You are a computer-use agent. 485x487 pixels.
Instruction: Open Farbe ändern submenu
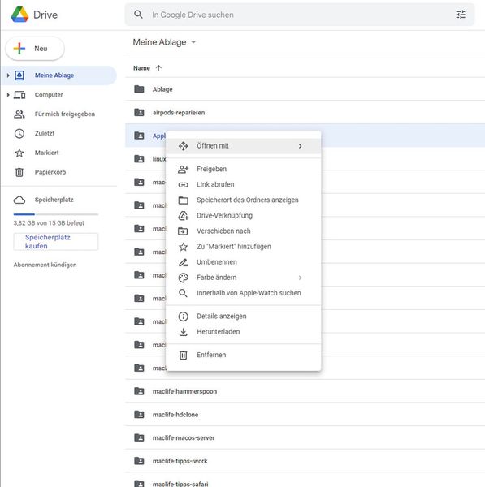click(244, 278)
